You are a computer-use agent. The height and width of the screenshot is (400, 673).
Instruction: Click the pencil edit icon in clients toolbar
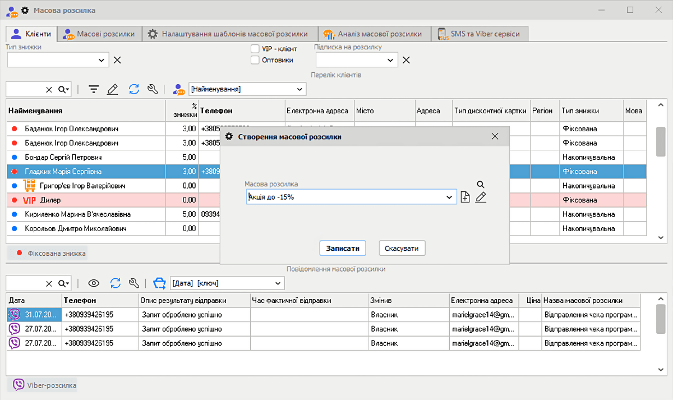coord(113,89)
